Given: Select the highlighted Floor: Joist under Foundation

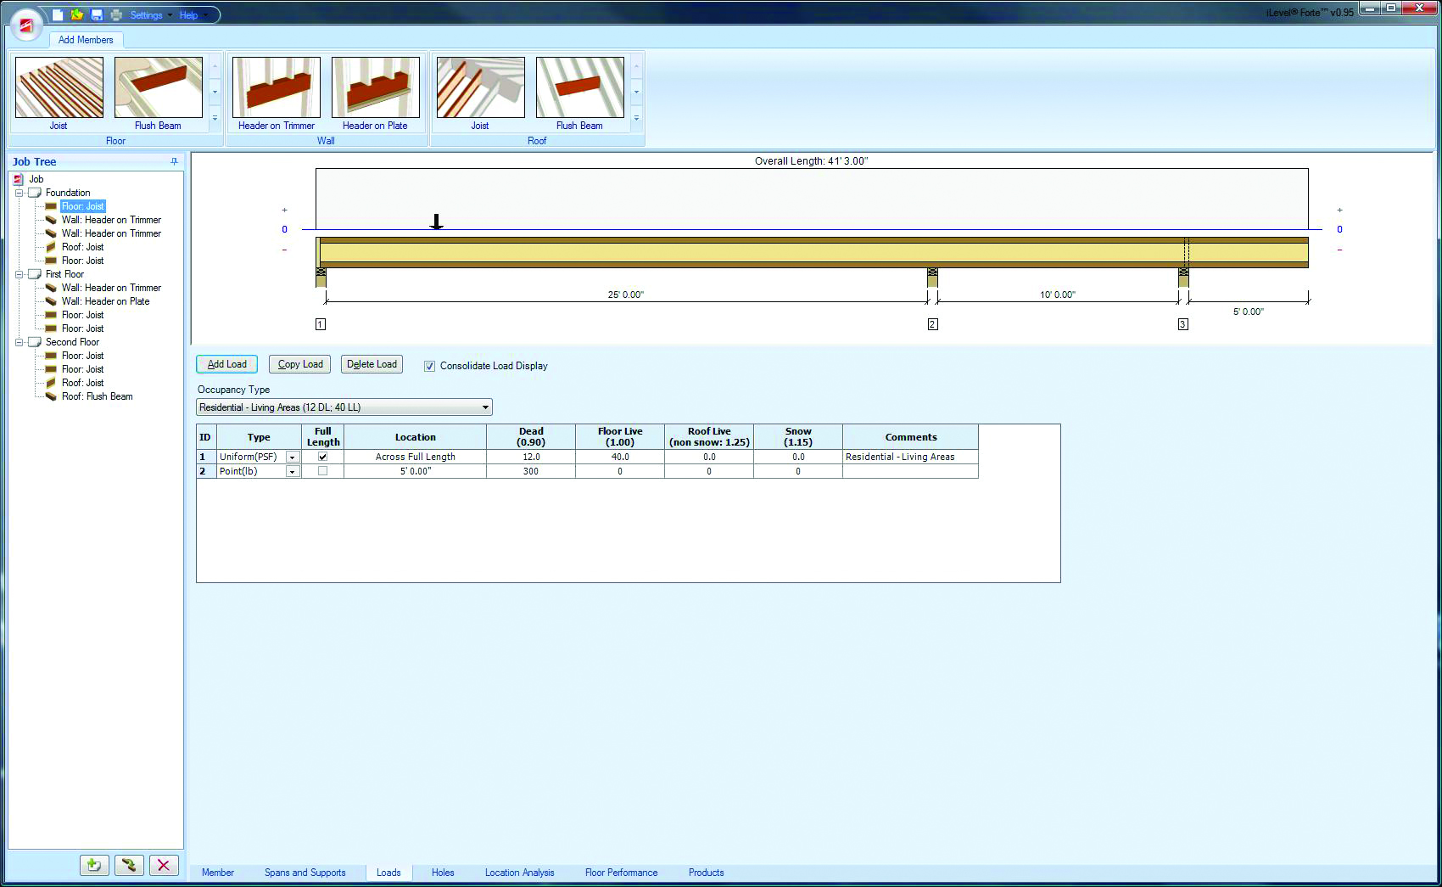Looking at the screenshot, I should [x=83, y=206].
